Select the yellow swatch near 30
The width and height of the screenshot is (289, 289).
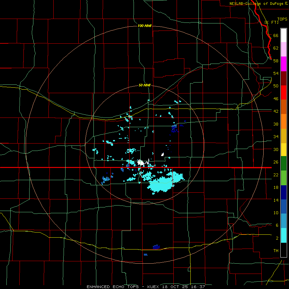coord(284,150)
